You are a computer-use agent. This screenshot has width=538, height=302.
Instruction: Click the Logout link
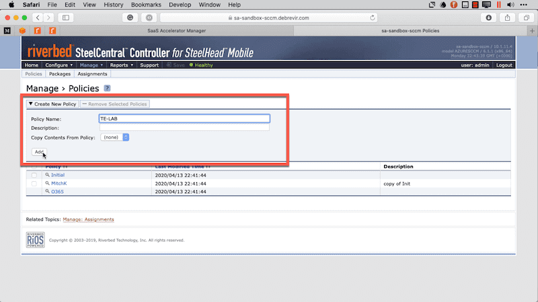(504, 65)
